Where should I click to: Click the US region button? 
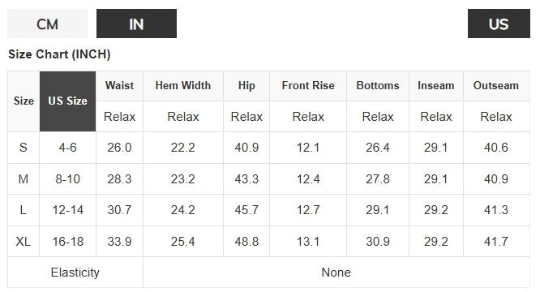pyautogui.click(x=499, y=24)
